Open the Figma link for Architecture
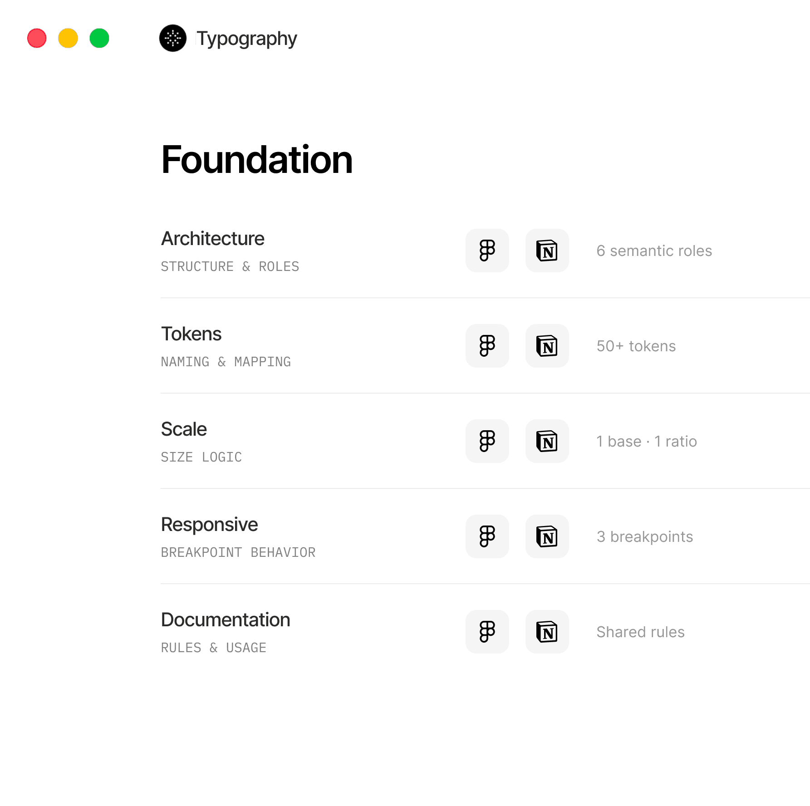810x806 pixels. tap(487, 251)
